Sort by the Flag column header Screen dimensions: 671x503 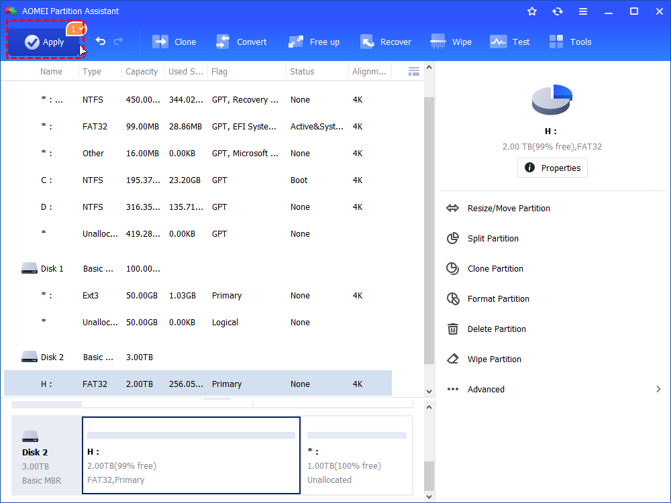(219, 72)
